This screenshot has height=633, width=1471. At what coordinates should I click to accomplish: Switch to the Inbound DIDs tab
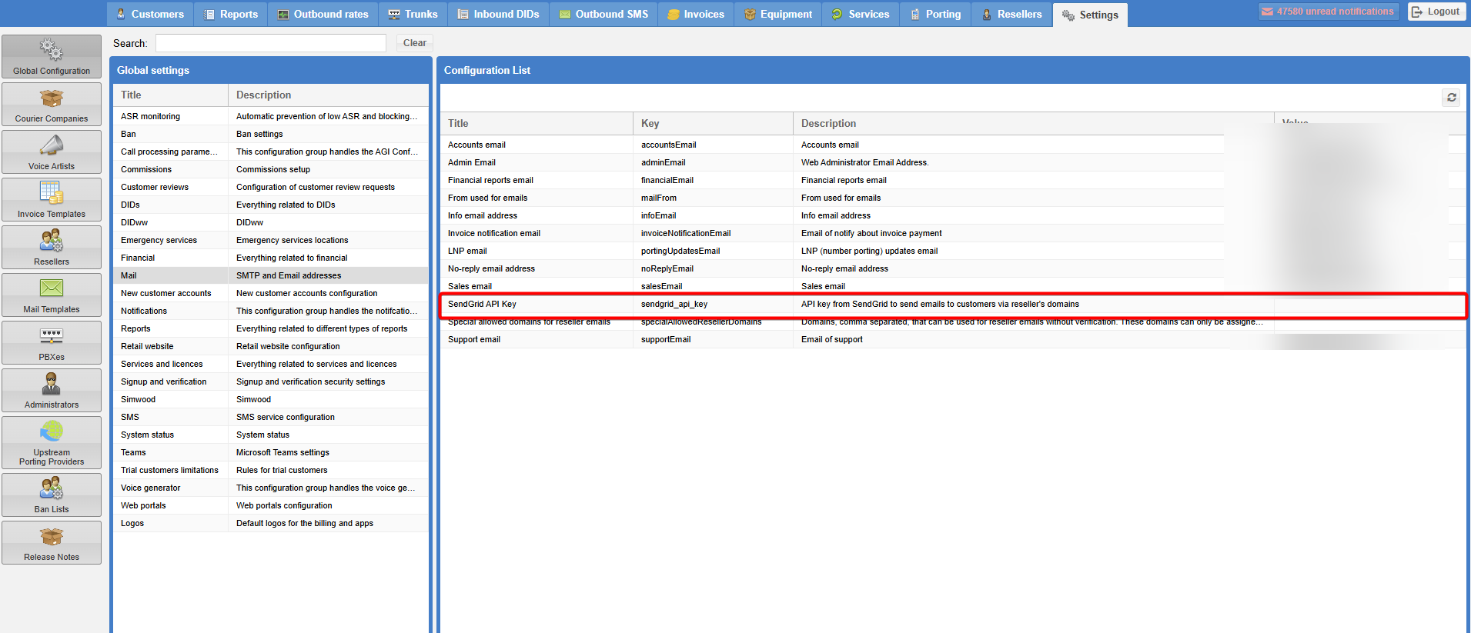pos(498,14)
